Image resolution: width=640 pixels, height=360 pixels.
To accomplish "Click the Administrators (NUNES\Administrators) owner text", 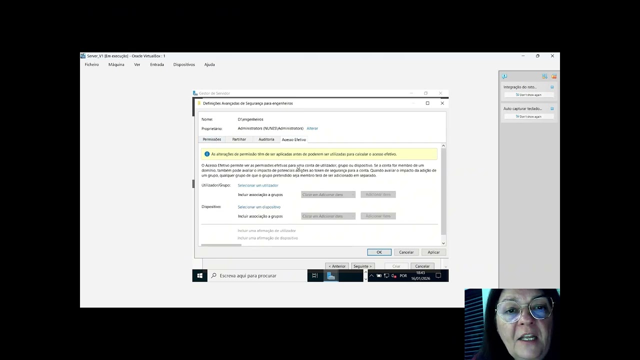I will (270, 128).
